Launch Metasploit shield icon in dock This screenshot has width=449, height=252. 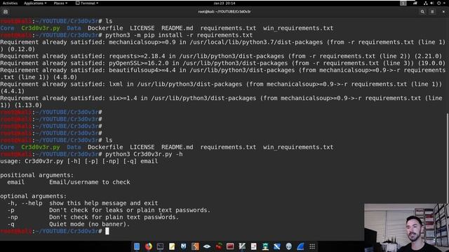184,246
